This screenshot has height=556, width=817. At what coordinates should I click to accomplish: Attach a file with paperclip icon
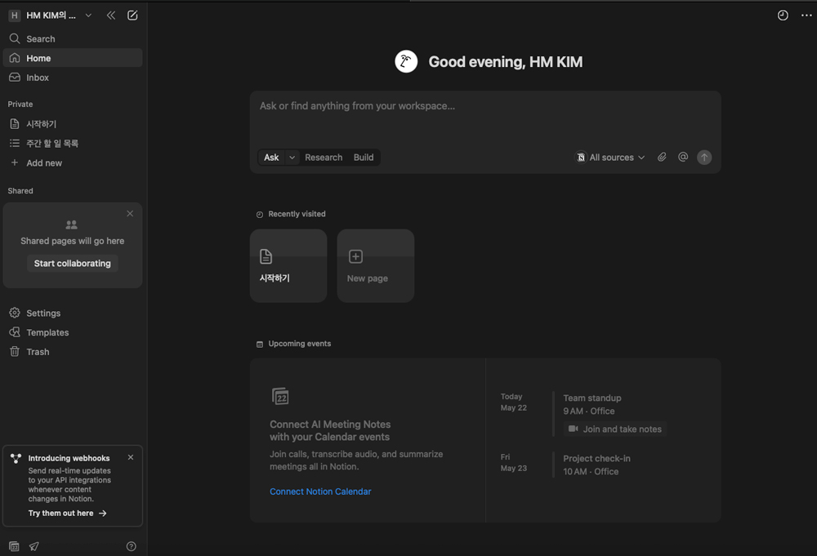click(x=662, y=158)
